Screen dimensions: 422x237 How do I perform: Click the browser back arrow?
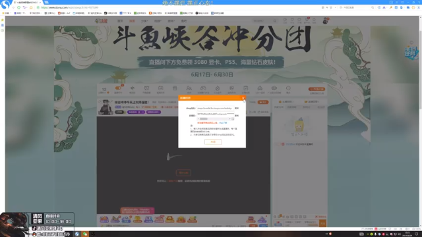pyautogui.click(x=13, y=7)
